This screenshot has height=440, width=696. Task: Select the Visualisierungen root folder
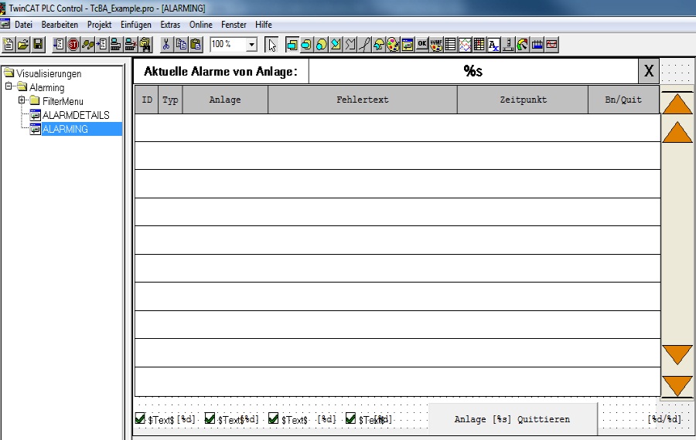pyautogui.click(x=49, y=73)
